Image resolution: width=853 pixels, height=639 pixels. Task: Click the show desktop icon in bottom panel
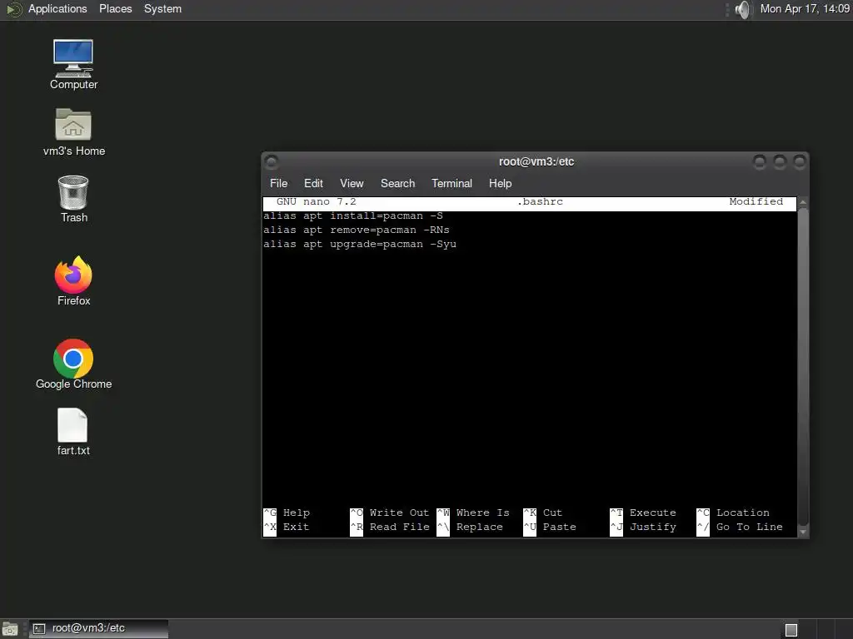pyautogui.click(x=10, y=629)
